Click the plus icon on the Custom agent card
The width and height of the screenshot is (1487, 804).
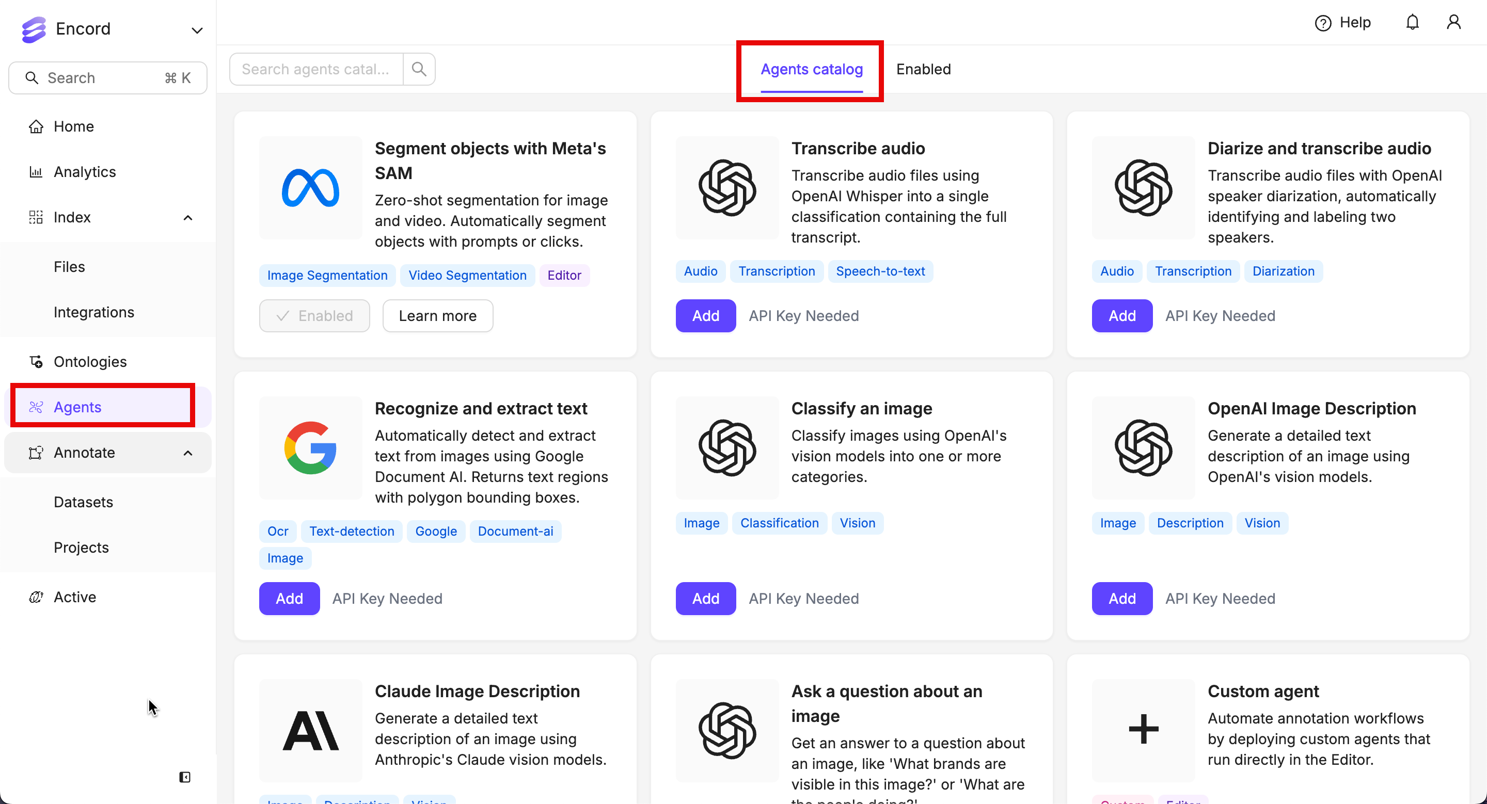(x=1143, y=730)
